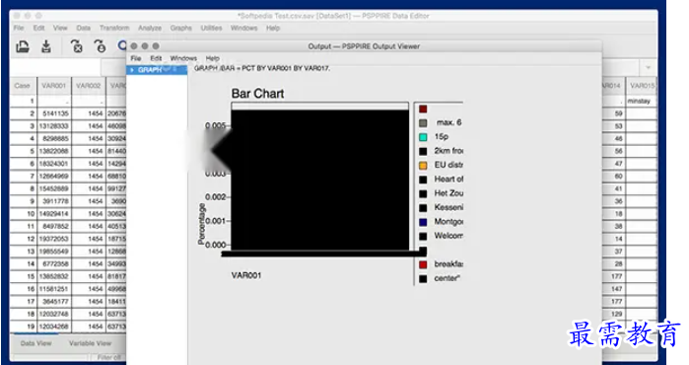This screenshot has width=689, height=365.
Task: Open the Windows menu in Output Viewer
Action: click(x=183, y=58)
